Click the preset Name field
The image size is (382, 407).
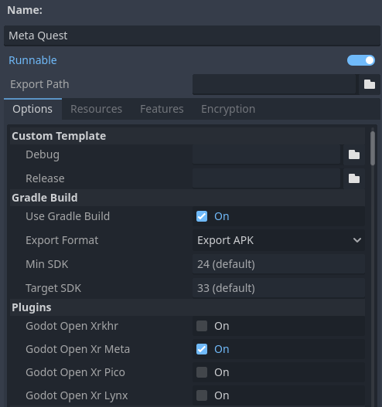(x=192, y=36)
